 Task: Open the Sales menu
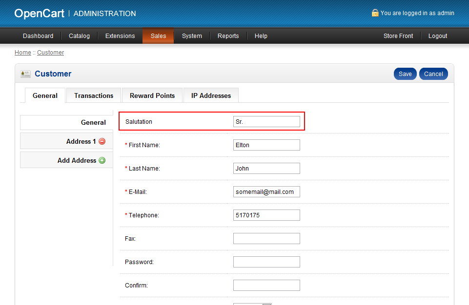point(158,36)
